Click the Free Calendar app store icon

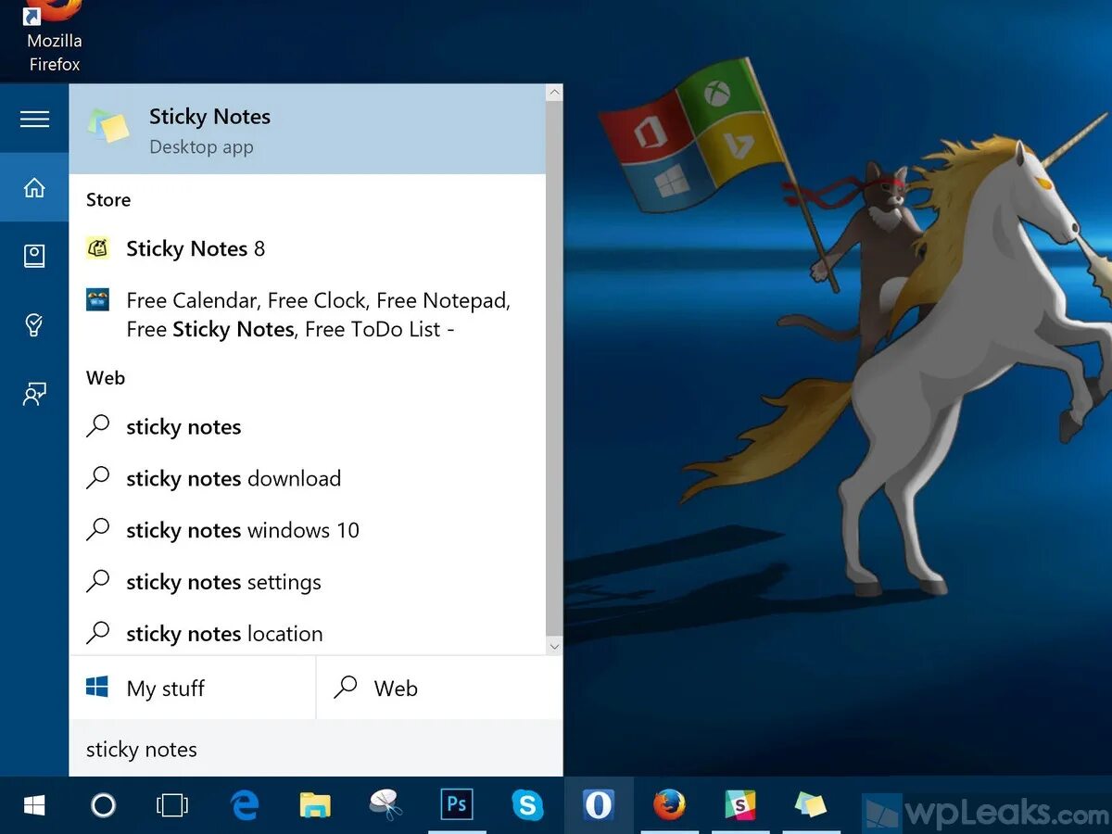point(97,299)
